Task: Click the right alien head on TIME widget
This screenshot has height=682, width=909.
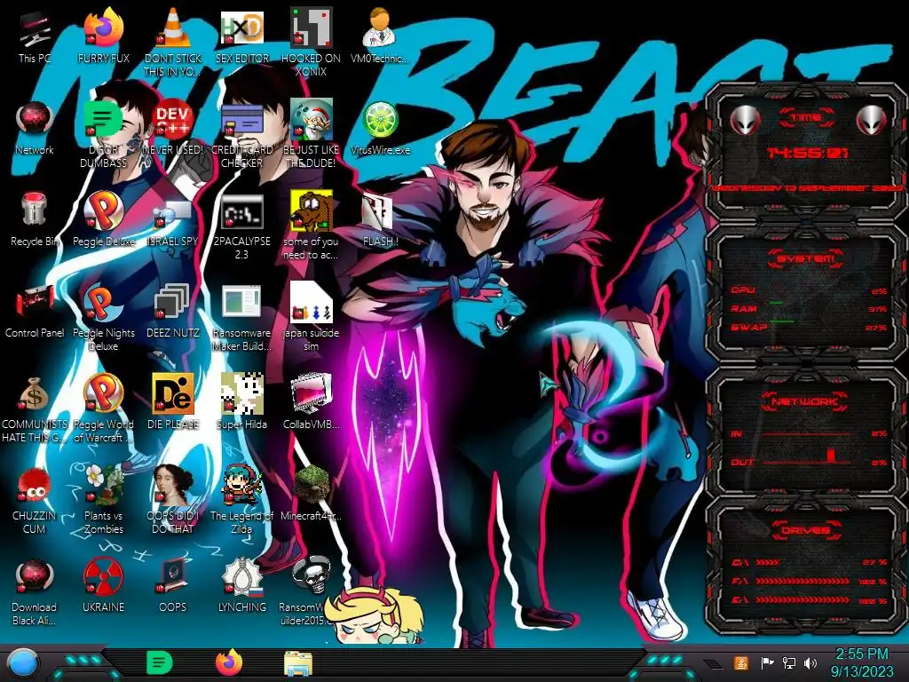Action: point(872,121)
